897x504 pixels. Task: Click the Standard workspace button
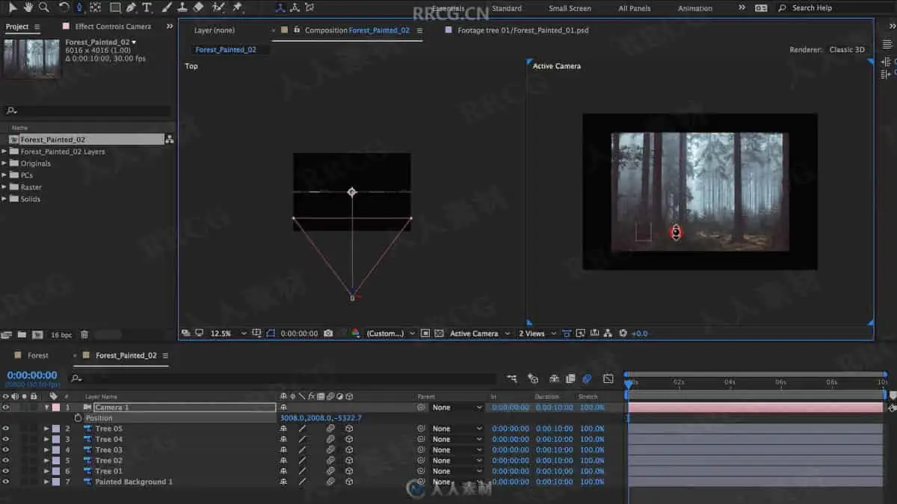(x=507, y=8)
